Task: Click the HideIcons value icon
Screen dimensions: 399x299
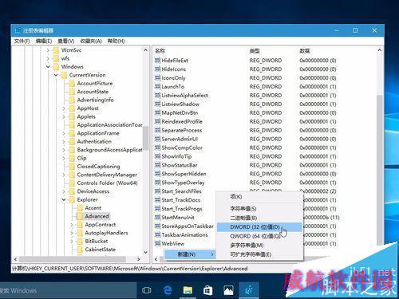Action: click(158, 69)
